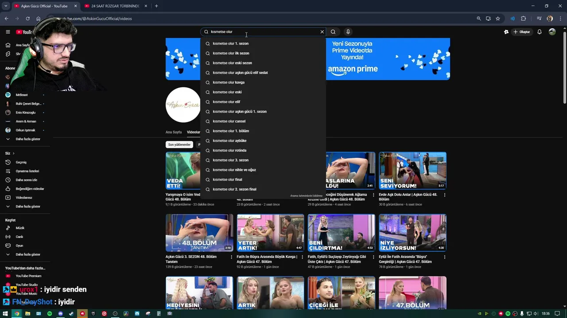Open the 'SENİ SEVİYORUM!' video thumbnail
The image size is (567, 318).
pyautogui.click(x=412, y=170)
